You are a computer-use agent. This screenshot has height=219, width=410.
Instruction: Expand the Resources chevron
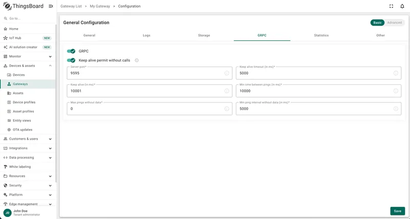(x=50, y=177)
